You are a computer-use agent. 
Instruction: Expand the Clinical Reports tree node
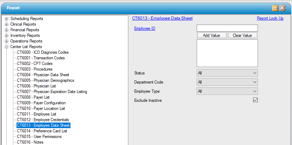pos(7,24)
